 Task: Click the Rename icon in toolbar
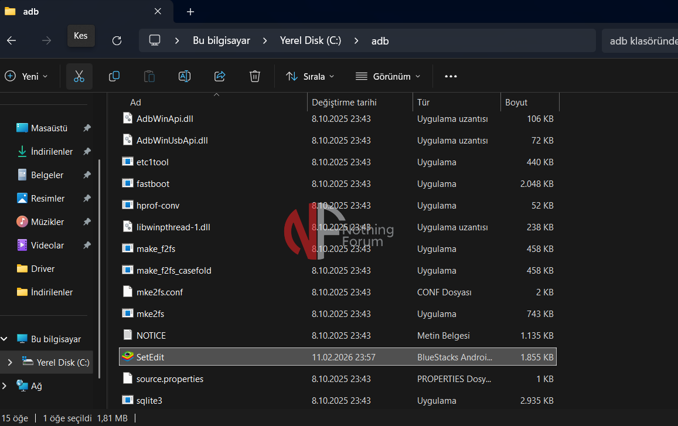[185, 76]
